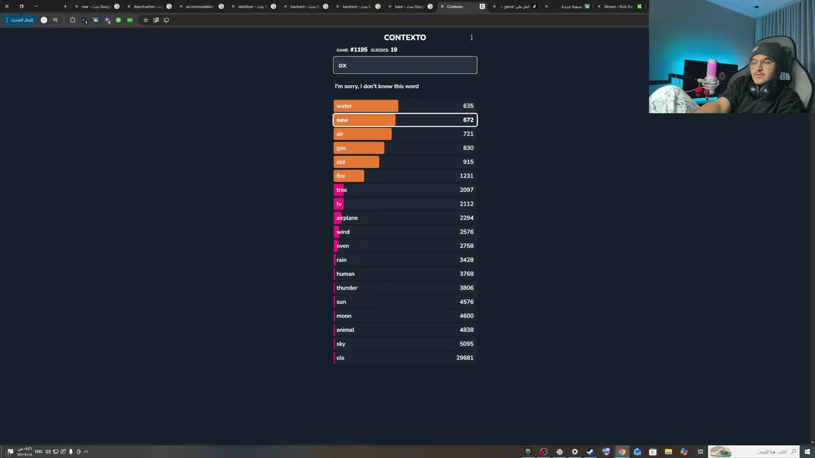Screen dimensions: 815x458
Task: Click the game number '#1195' label
Action: click(359, 50)
